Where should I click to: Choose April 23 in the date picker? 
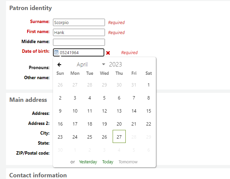pyautogui.click(x=60, y=137)
